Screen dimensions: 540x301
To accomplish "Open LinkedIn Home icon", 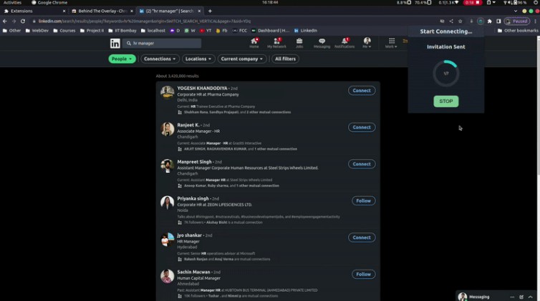I will click(x=254, y=41).
